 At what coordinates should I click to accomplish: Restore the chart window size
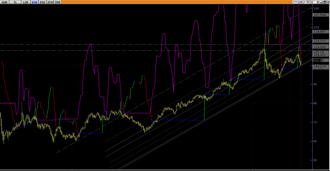coord(325,2)
